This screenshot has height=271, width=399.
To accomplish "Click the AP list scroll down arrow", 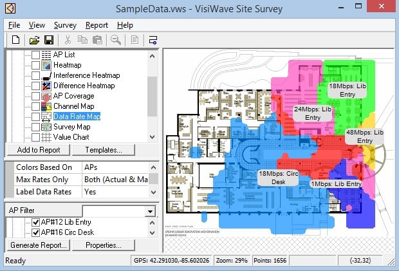I will coord(152,233).
